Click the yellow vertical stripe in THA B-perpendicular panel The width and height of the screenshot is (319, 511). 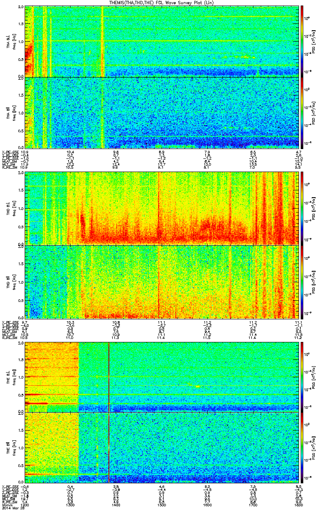[103, 41]
